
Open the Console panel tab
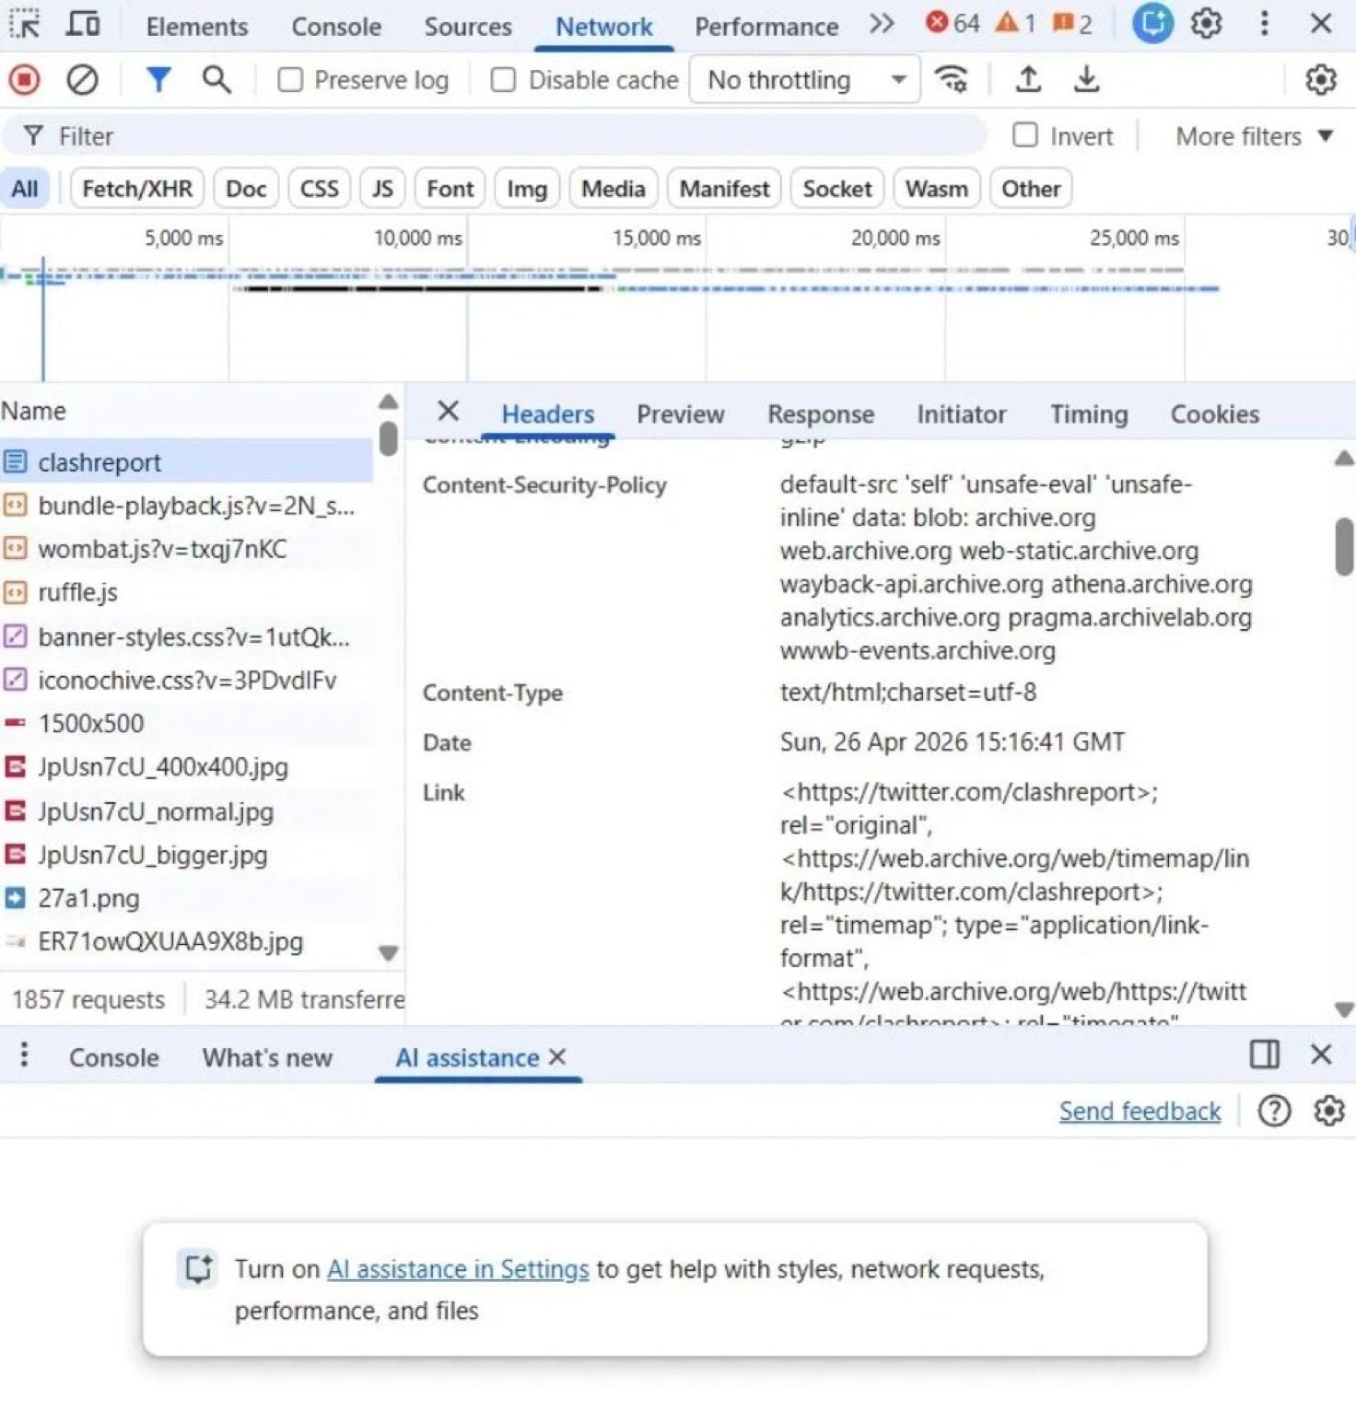point(335,27)
